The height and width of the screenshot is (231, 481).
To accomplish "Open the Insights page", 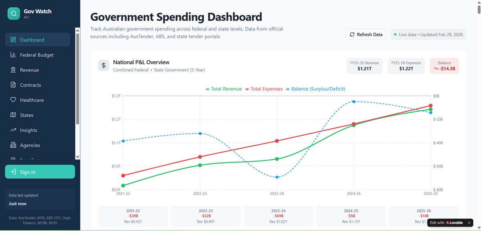I will pyautogui.click(x=38, y=130).
